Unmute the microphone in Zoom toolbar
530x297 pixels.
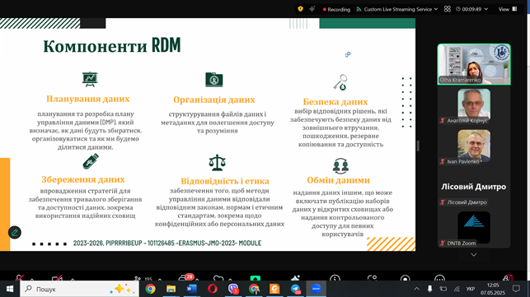pos(20,278)
